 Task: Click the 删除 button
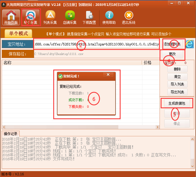coord(177,69)
